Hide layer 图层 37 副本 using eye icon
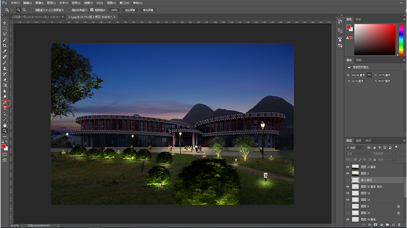This screenshot has width=407, height=228. (x=348, y=167)
